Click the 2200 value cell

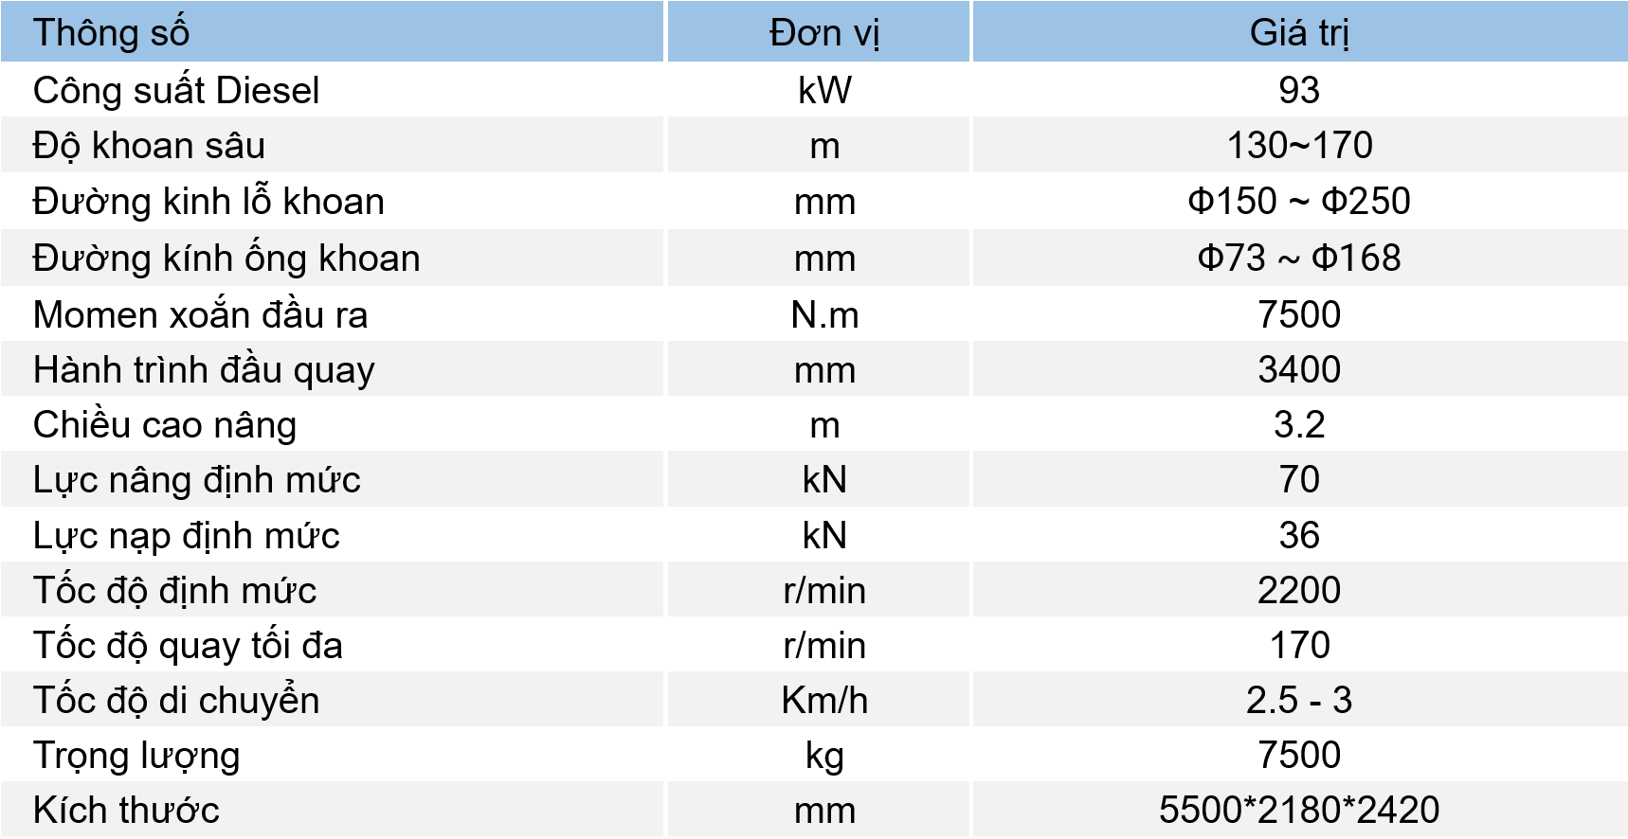point(1298,590)
